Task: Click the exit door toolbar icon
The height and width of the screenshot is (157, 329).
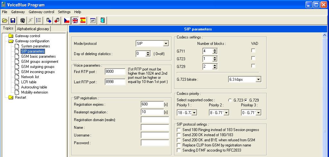Action: pos(102,21)
